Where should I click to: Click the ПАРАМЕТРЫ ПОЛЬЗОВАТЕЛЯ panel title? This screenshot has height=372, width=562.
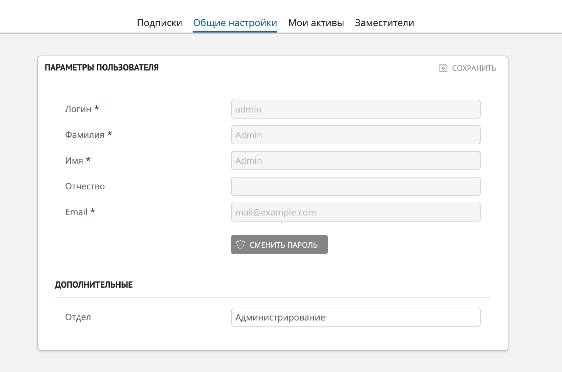(x=102, y=67)
